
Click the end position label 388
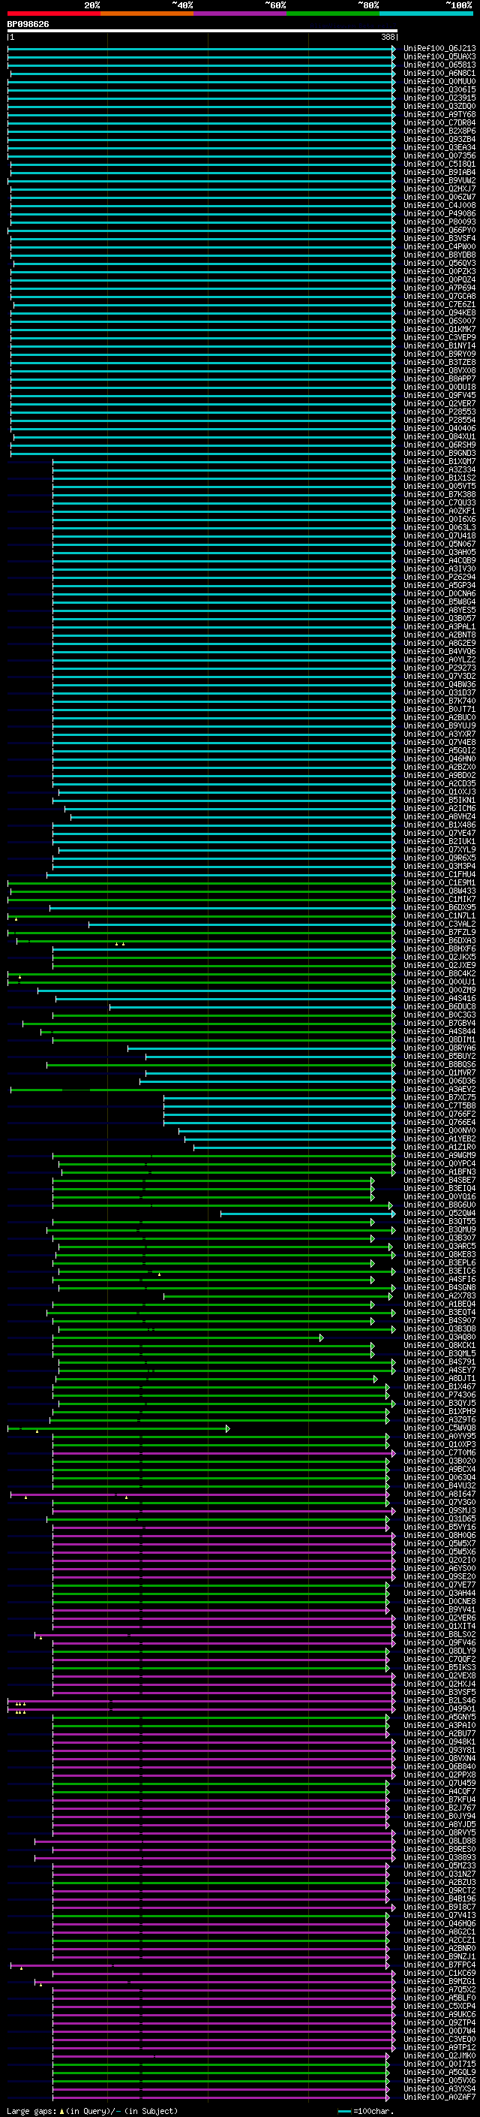388,38
